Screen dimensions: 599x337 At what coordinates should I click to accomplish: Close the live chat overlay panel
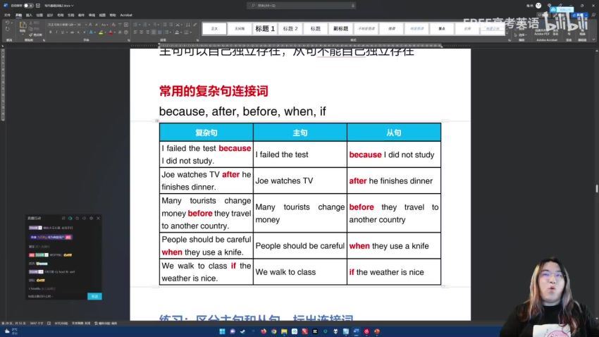coord(99,219)
